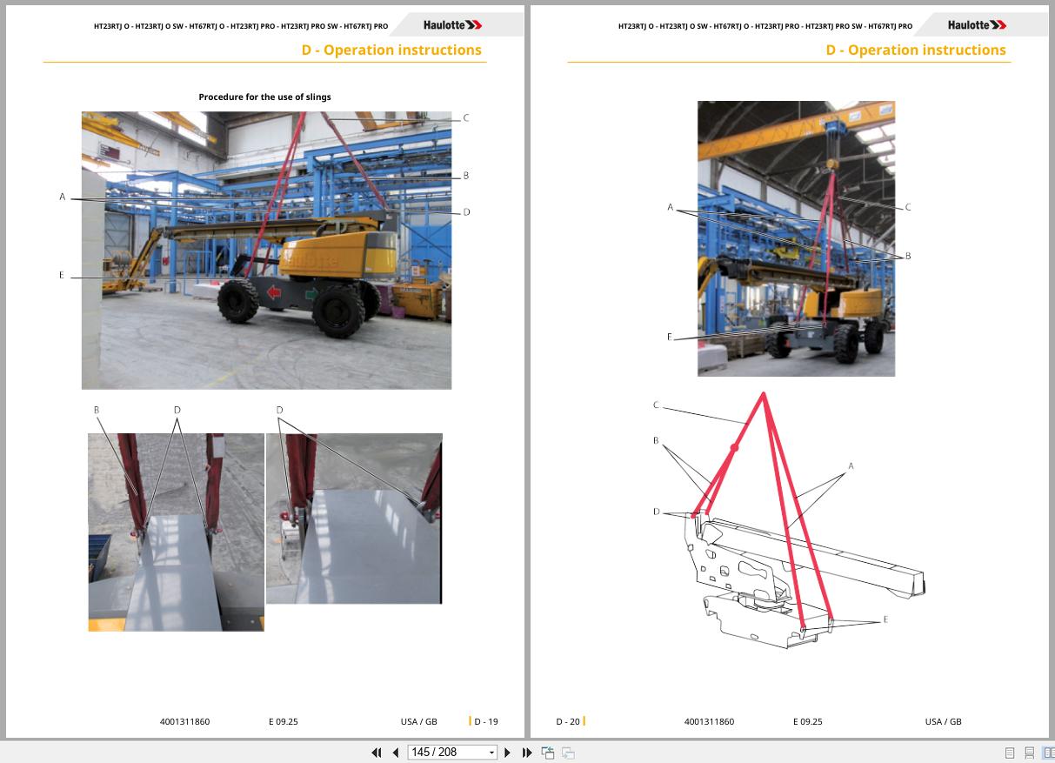Click the greyed go-to-next-view icon

pos(568,753)
